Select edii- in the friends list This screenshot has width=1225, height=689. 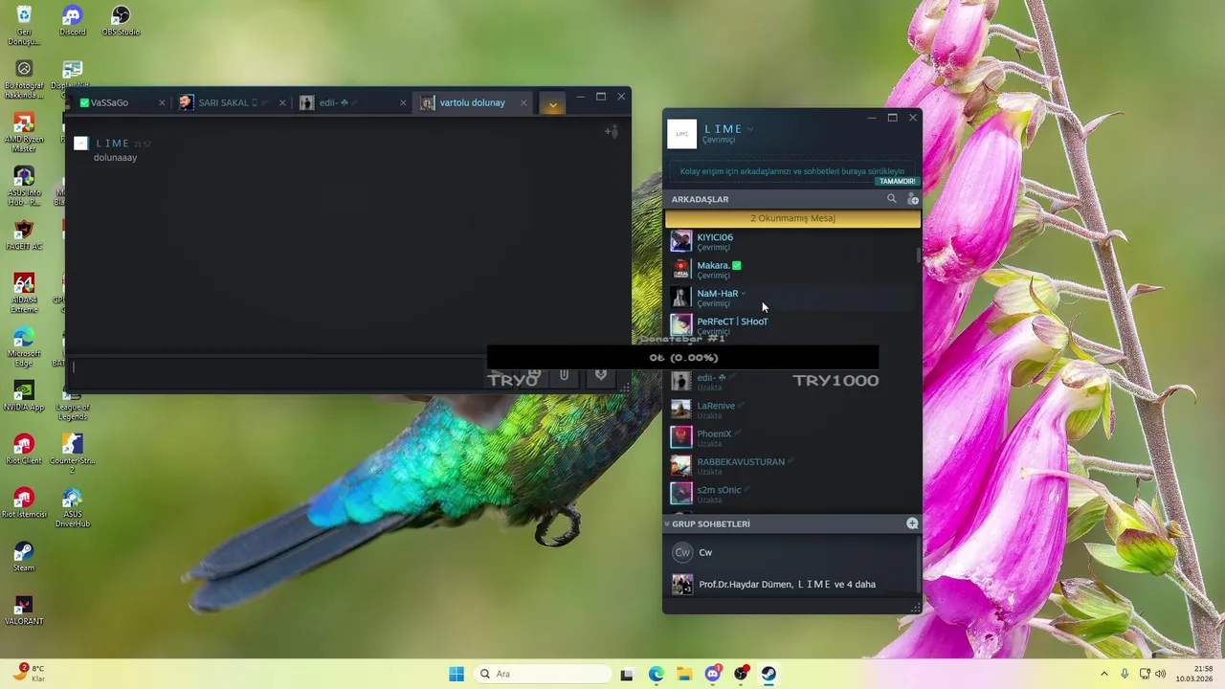[791, 381]
